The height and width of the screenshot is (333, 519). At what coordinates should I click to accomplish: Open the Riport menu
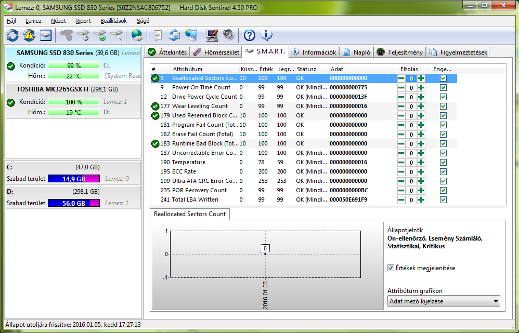[83, 21]
